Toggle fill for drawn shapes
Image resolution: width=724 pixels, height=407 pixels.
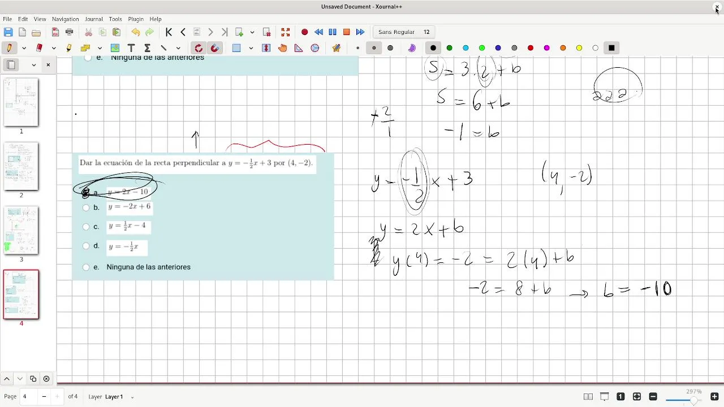pyautogui.click(x=412, y=48)
